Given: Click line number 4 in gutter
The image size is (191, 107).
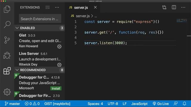Looking at the screenshot, I should (x=76, y=38).
